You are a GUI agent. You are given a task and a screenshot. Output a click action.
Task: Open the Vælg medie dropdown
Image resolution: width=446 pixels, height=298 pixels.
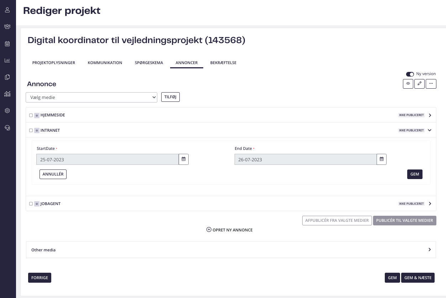point(91,97)
